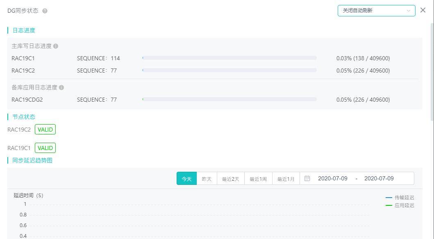Click the info icon next to 备库应用日志进度
Viewport: 434px width, 239px height.
pos(61,88)
